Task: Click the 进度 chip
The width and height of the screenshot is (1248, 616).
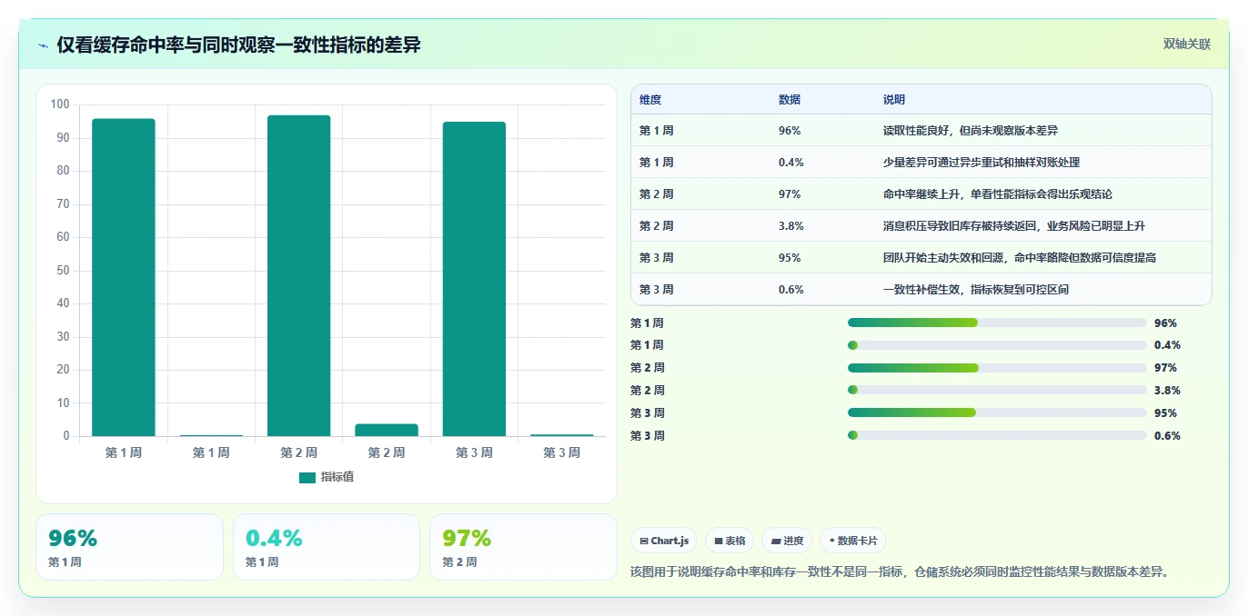Action: pyautogui.click(x=787, y=541)
